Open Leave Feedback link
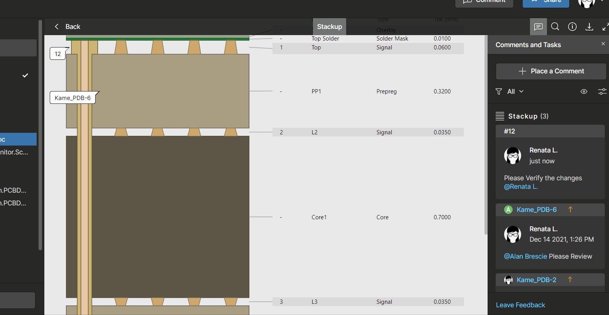The height and width of the screenshot is (315, 609). tap(520, 305)
